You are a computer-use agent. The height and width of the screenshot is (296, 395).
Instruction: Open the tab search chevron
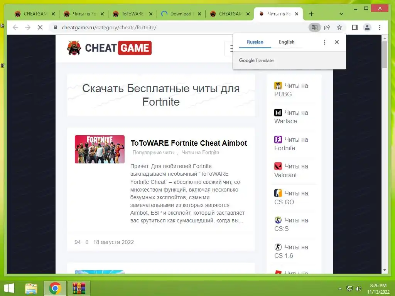[x=341, y=14]
